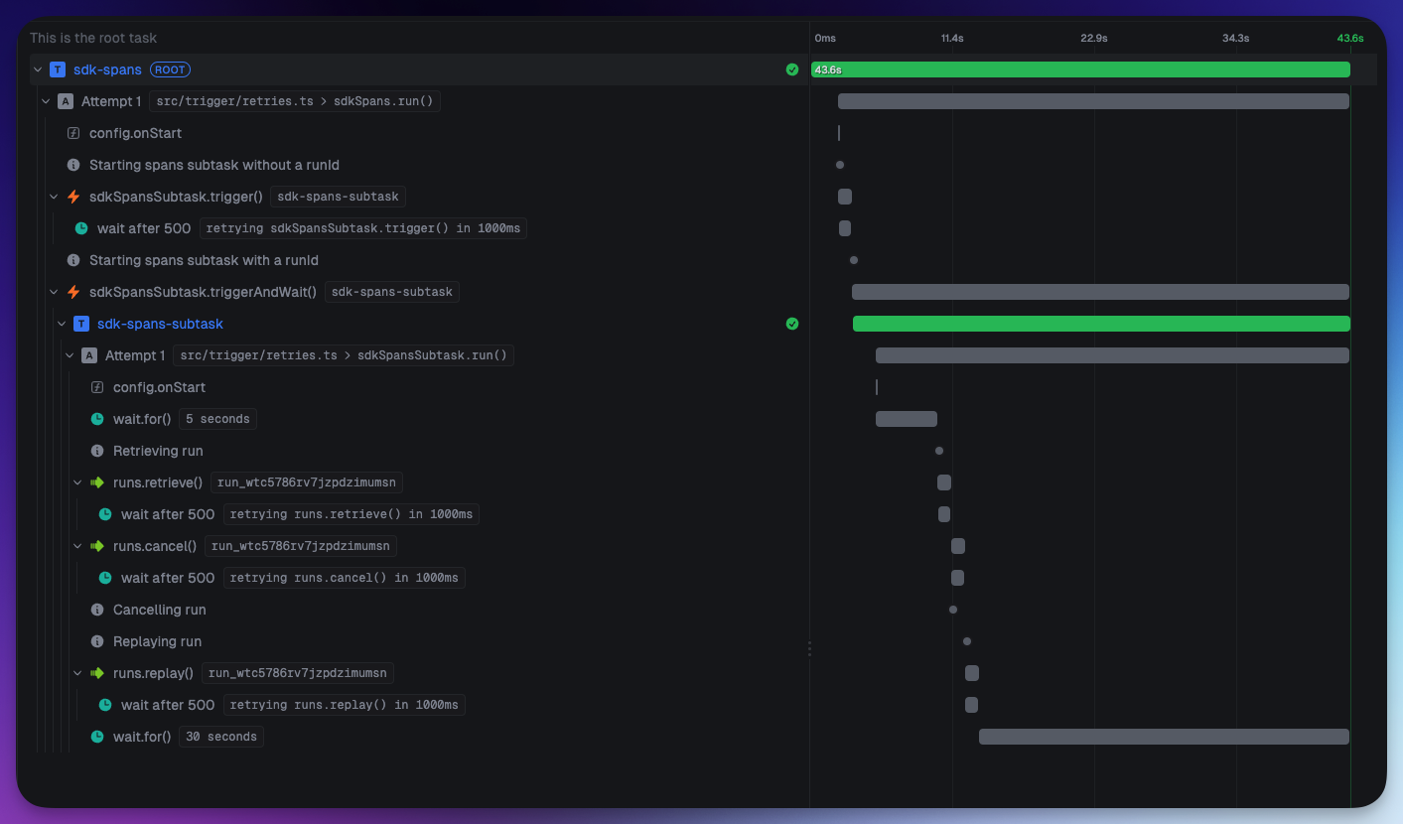
Task: Click the src/trigger/retries.ts > sdkSpans.run() tag
Action: 295,101
